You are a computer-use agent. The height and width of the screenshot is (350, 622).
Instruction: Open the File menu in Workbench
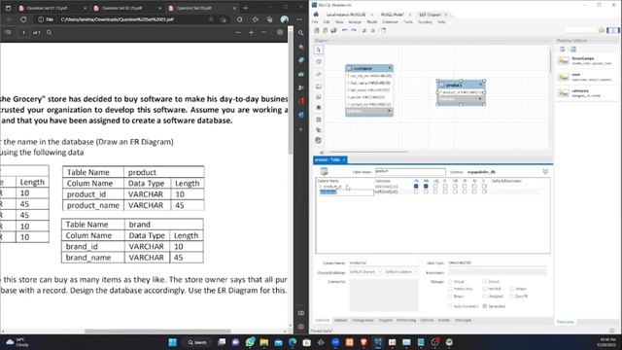click(315, 22)
